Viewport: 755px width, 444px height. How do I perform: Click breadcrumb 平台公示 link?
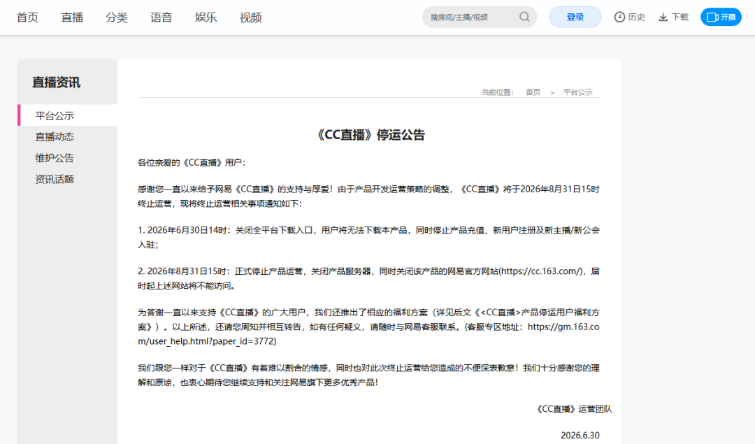(x=578, y=92)
